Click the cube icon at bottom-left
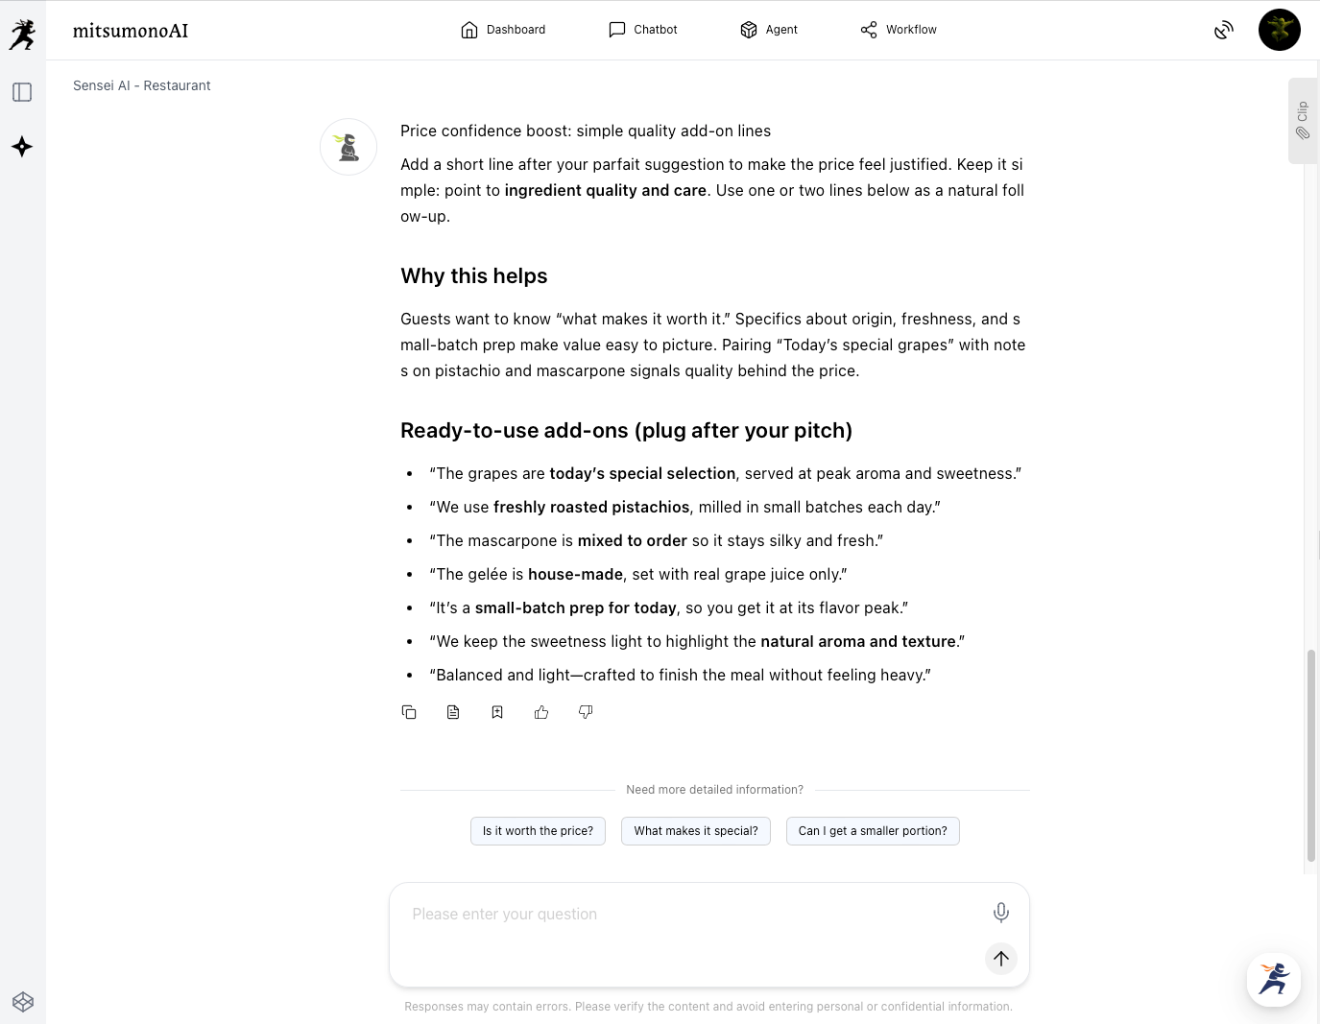1320x1024 pixels. [x=23, y=1002]
